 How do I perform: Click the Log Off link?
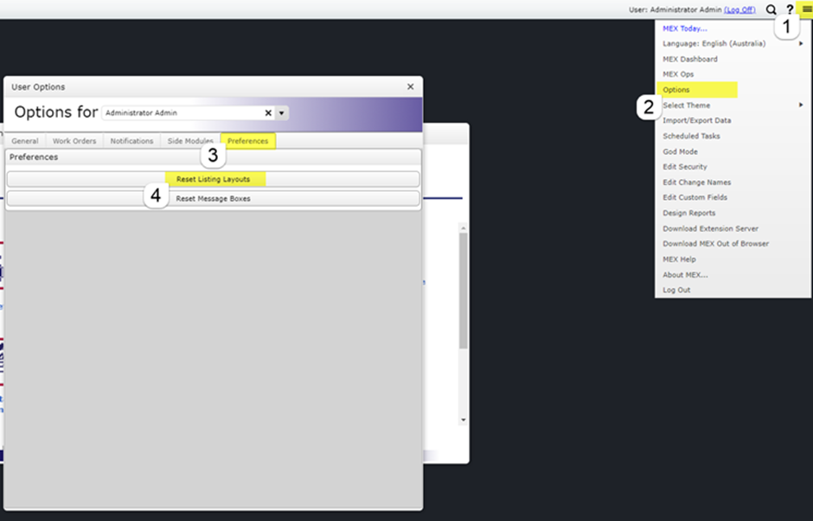[739, 10]
